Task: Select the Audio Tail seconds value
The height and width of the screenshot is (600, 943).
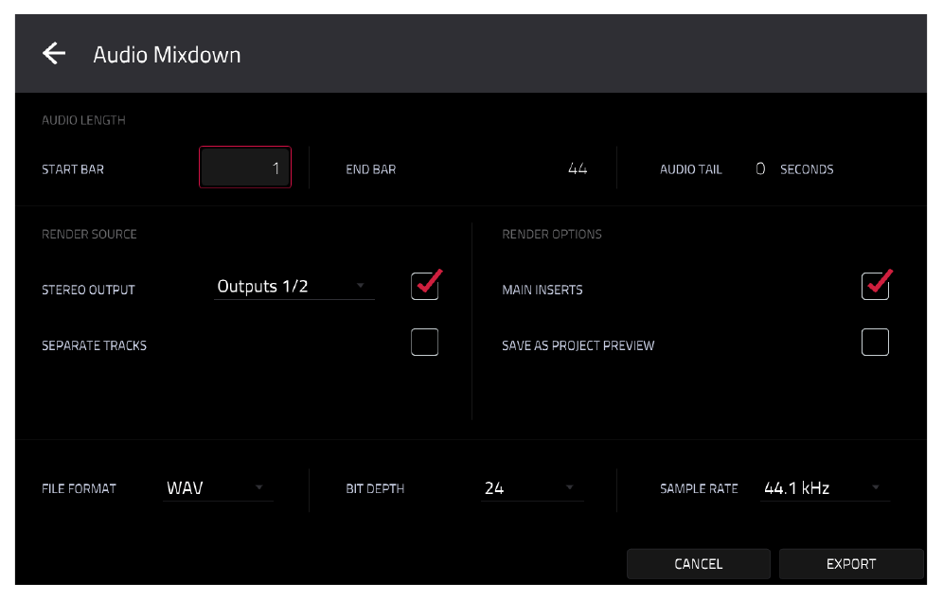Action: (760, 169)
